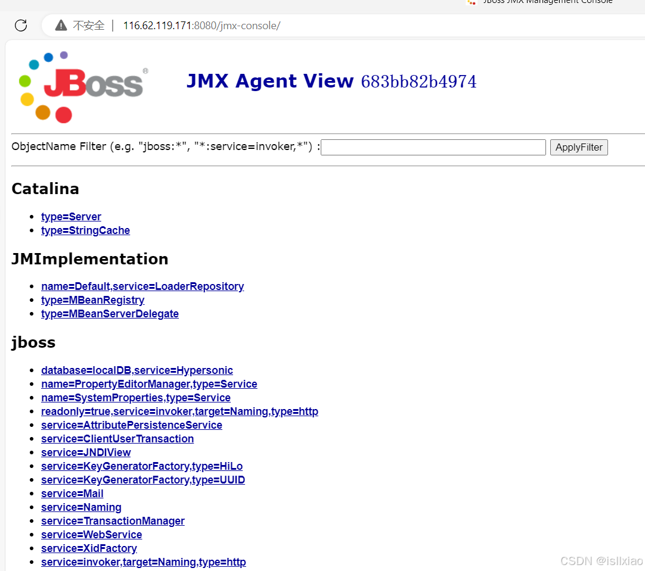Screen dimensions: 645x571
Task: Select the name=SystemProperties,type=Service link
Action: (135, 397)
